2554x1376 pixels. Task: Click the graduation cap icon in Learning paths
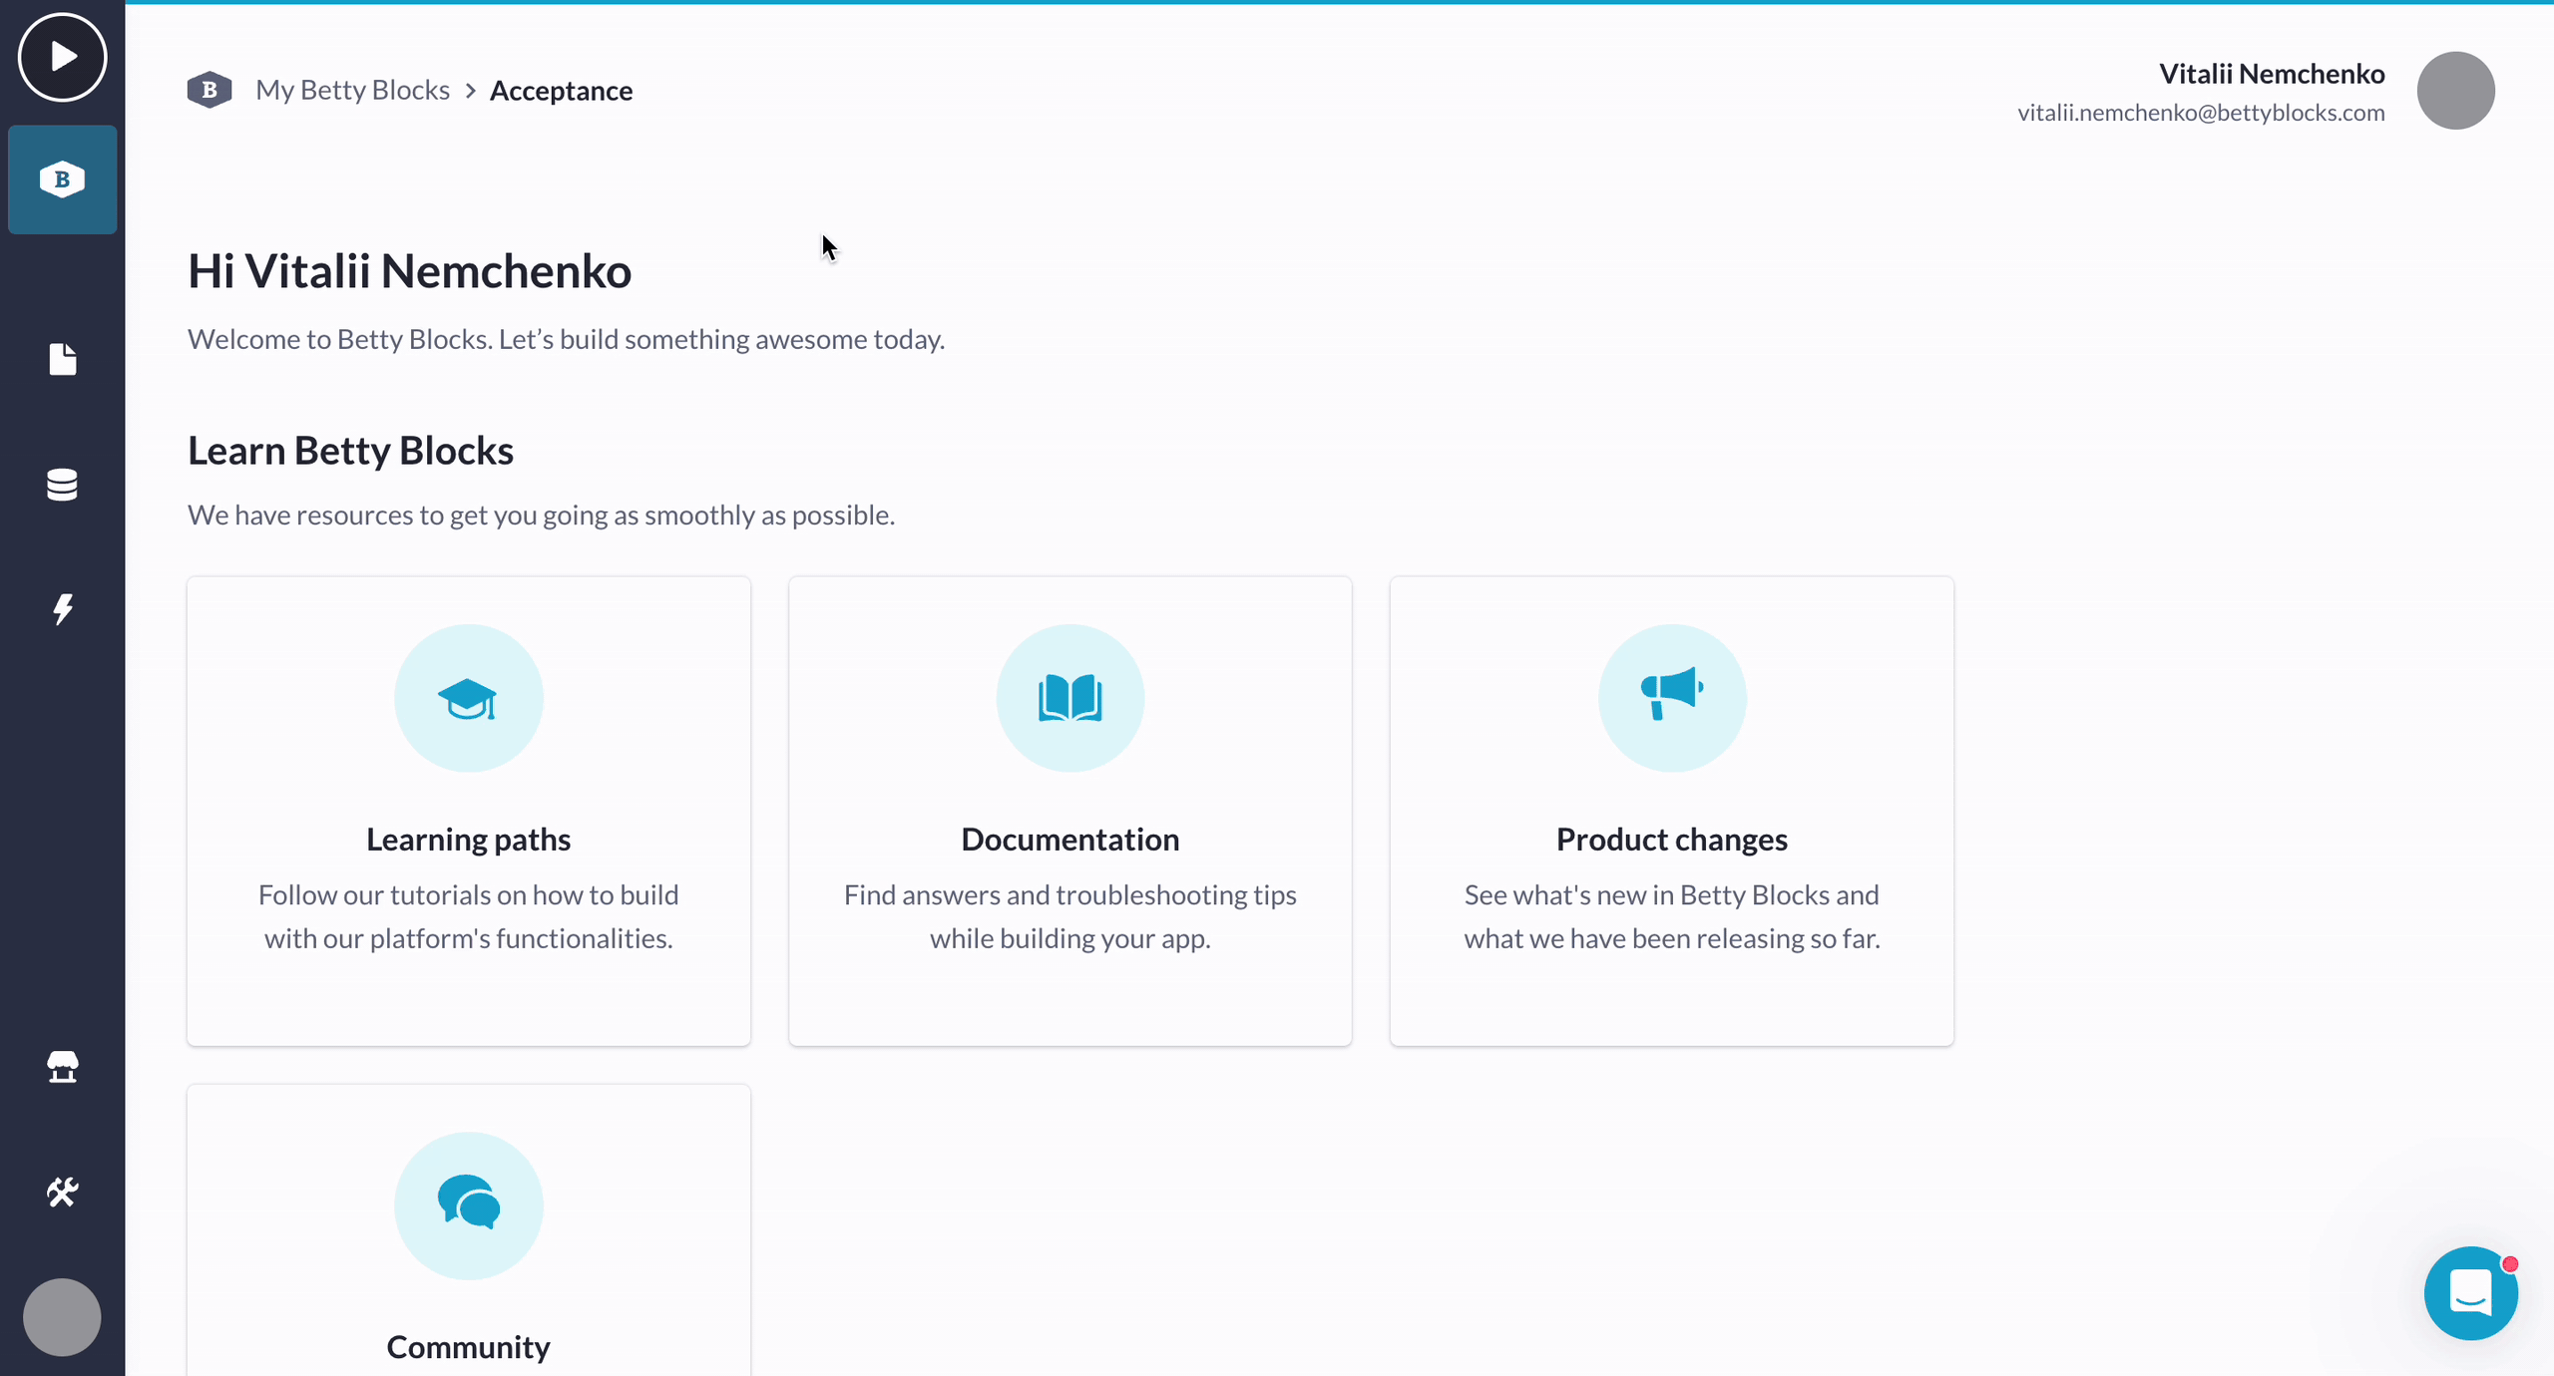pos(468,698)
